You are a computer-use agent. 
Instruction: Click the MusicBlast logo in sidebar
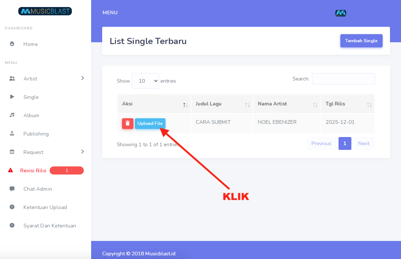coord(45,11)
